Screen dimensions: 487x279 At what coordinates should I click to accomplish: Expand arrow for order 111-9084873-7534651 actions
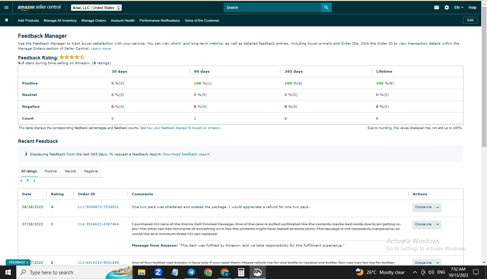coord(438,207)
